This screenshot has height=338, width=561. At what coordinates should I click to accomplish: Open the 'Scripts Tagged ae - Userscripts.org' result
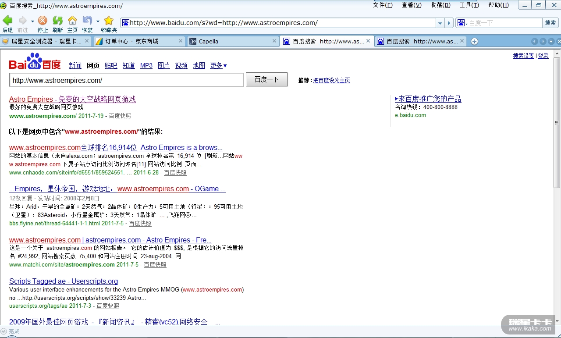pyautogui.click(x=64, y=281)
